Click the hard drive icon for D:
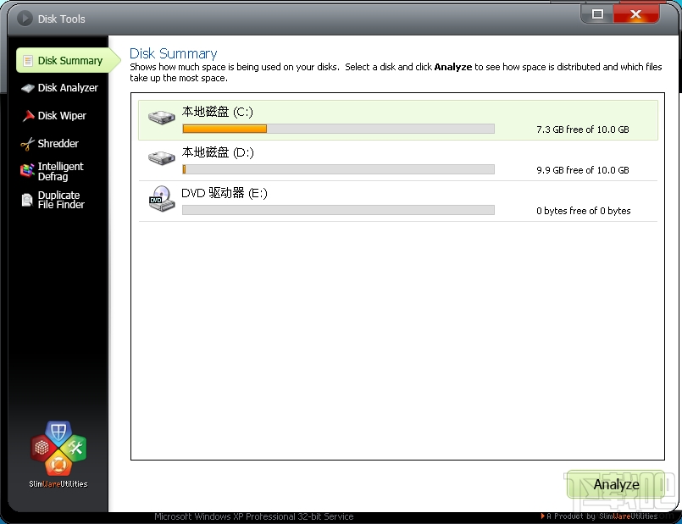This screenshot has width=682, height=524. [161, 157]
